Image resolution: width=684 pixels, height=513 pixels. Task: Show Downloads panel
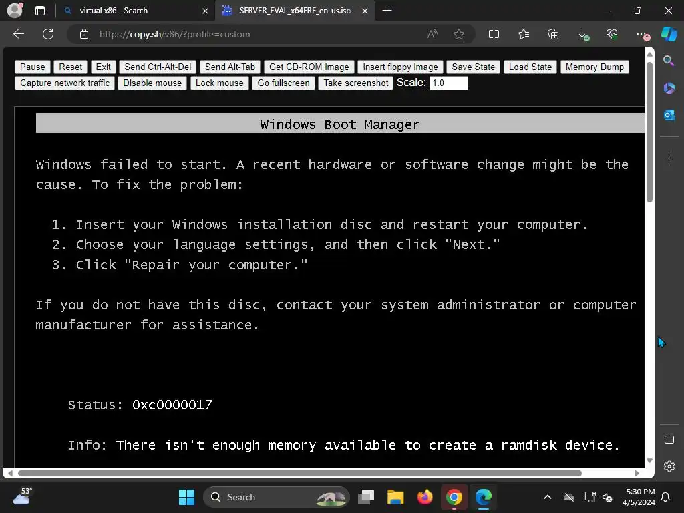tap(583, 35)
